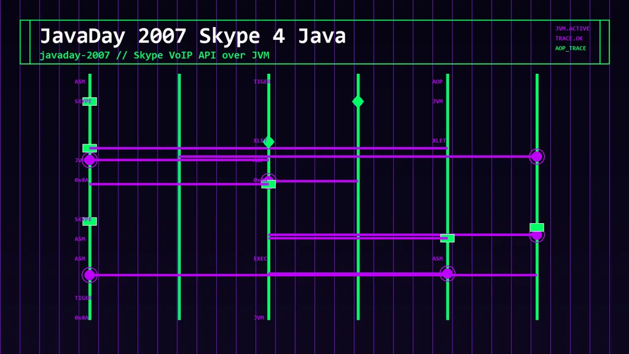Image resolution: width=629 pixels, height=354 pixels.
Task: Click the AOP label at the top of the fifth lifeline
Action: point(437,82)
